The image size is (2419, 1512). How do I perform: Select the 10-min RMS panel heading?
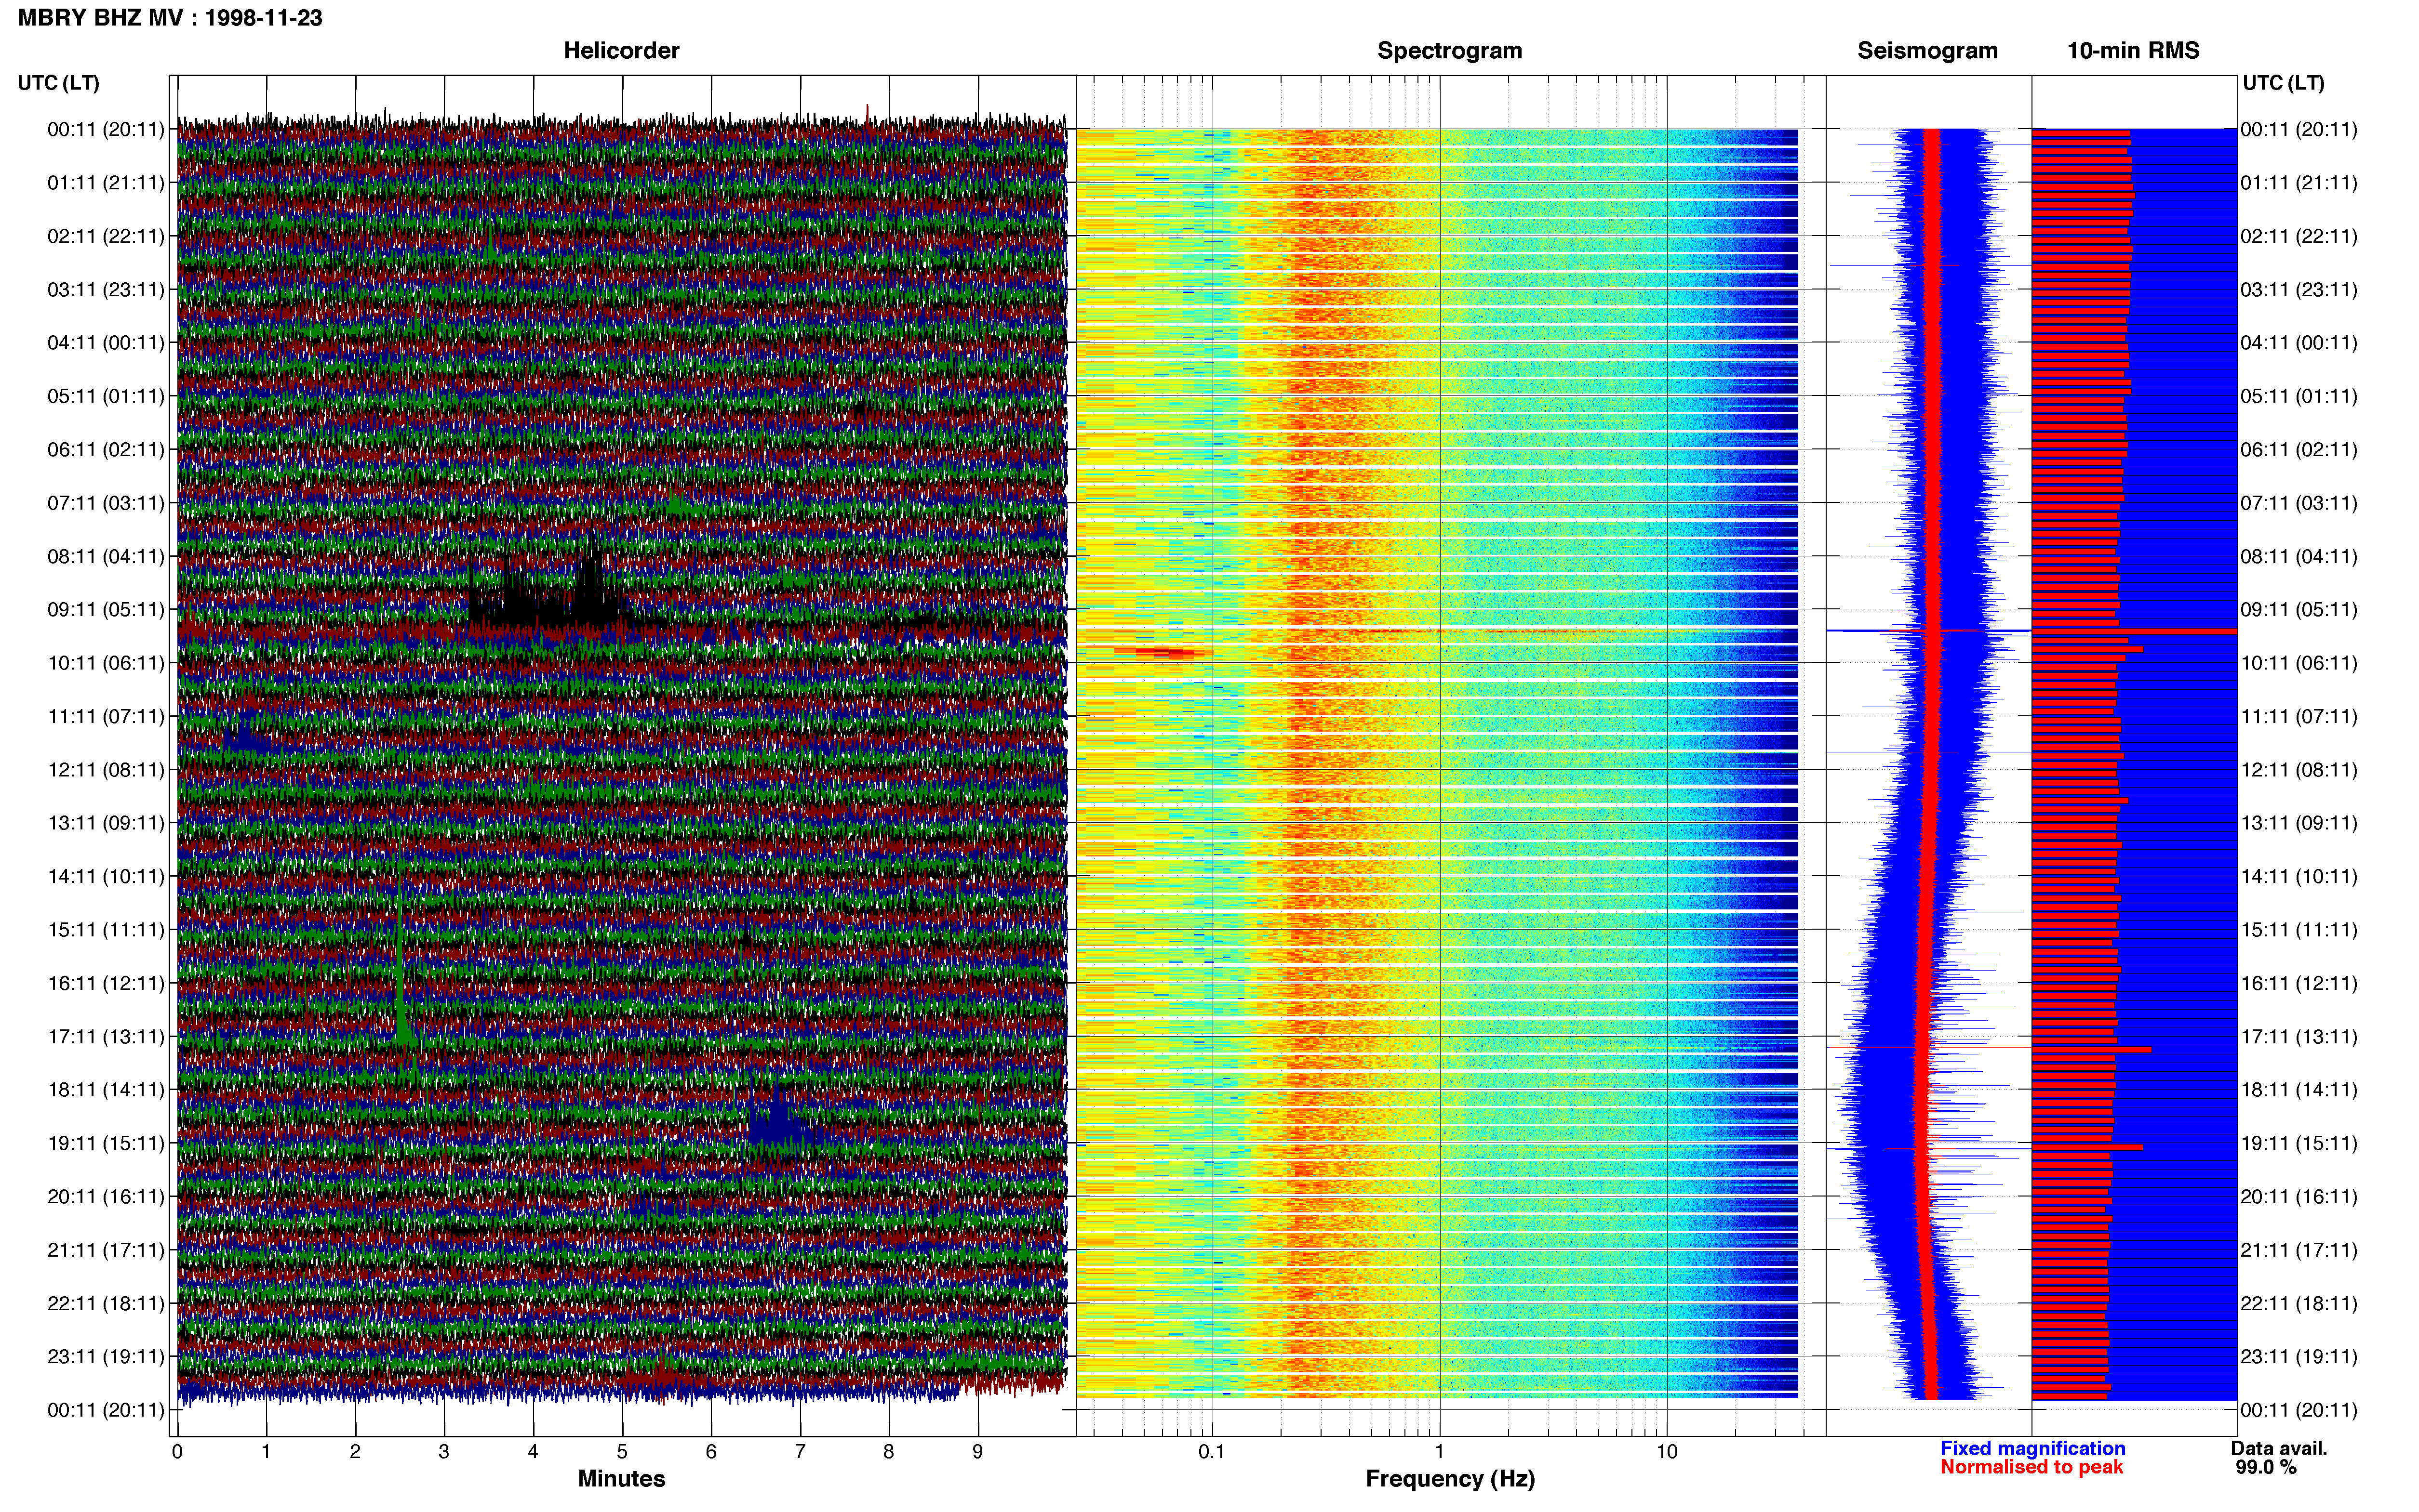2133,50
